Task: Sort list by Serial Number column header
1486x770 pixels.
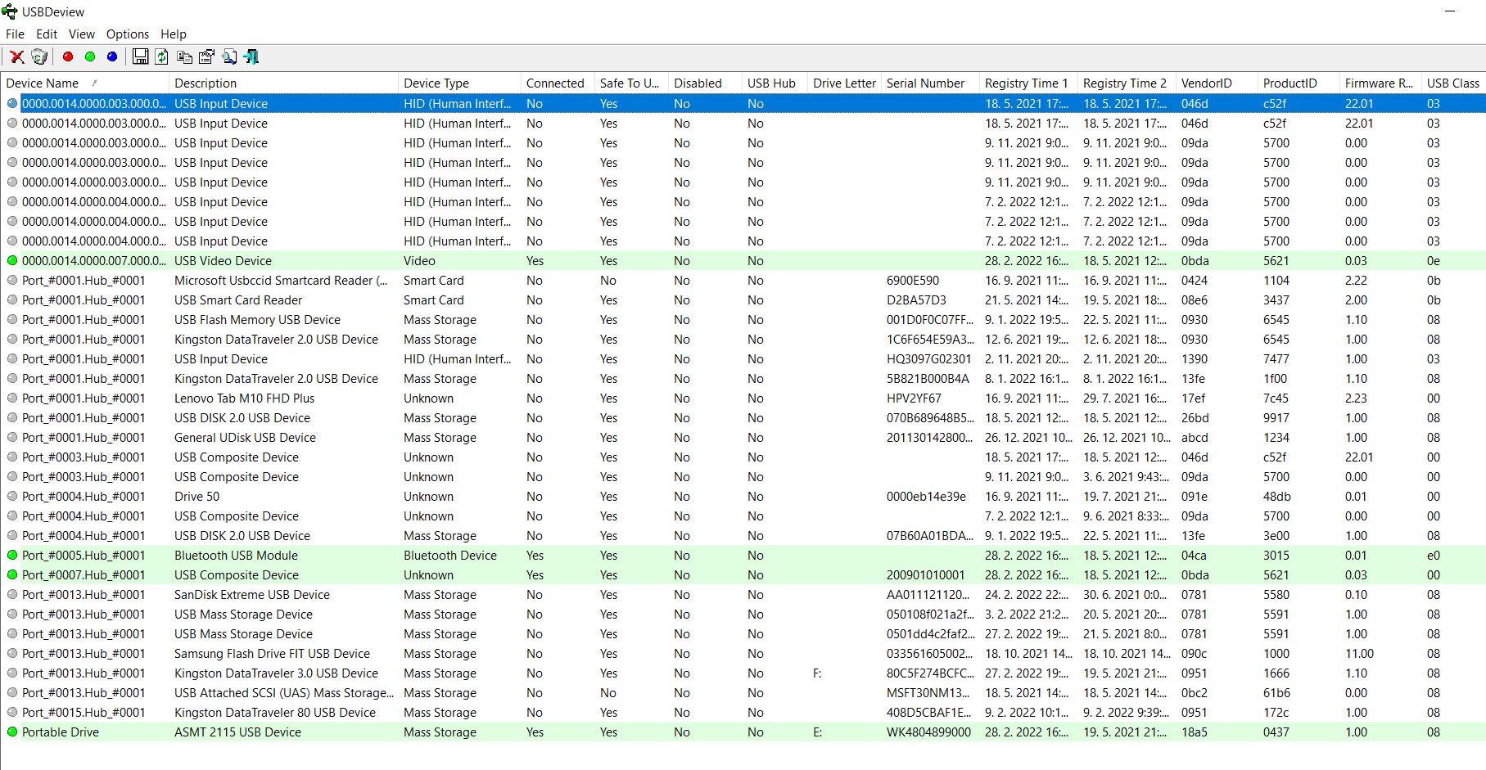Action: (x=925, y=83)
